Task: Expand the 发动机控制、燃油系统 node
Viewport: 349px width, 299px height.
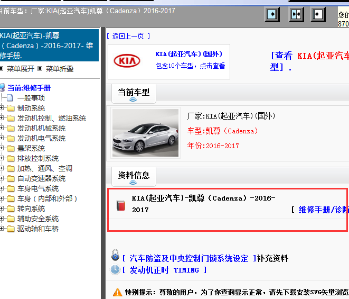Action: pyautogui.click(x=2, y=118)
